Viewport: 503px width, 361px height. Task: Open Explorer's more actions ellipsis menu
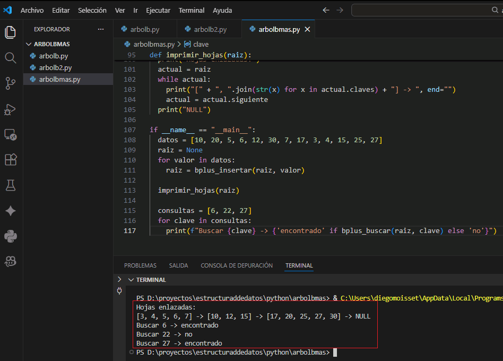pyautogui.click(x=101, y=29)
